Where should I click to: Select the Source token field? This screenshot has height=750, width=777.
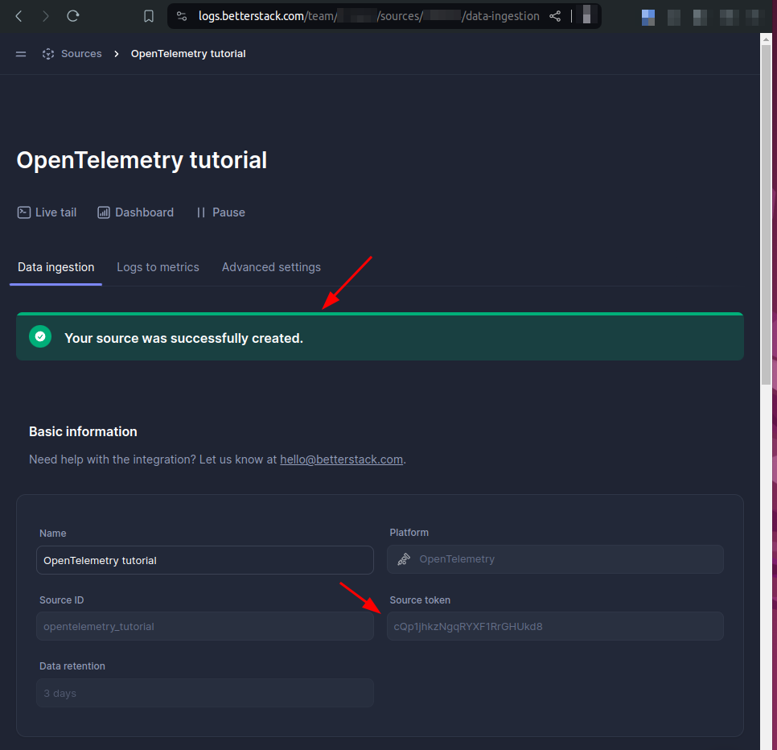[555, 626]
